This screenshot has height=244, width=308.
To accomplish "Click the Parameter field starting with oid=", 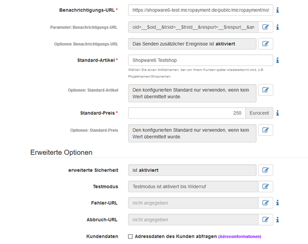I will pos(193,27).
